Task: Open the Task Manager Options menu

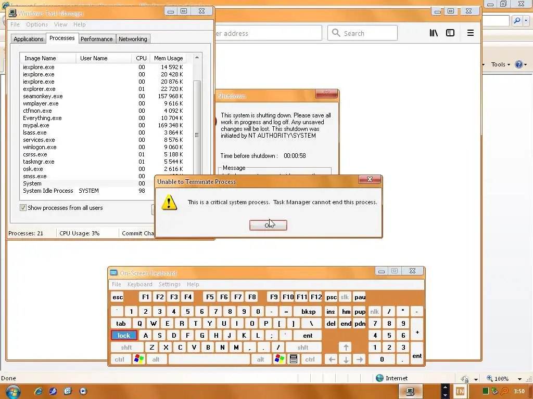Action: coord(37,24)
